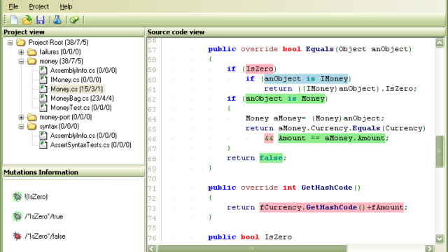Click the New project toolbar icon

click(x=14, y=20)
